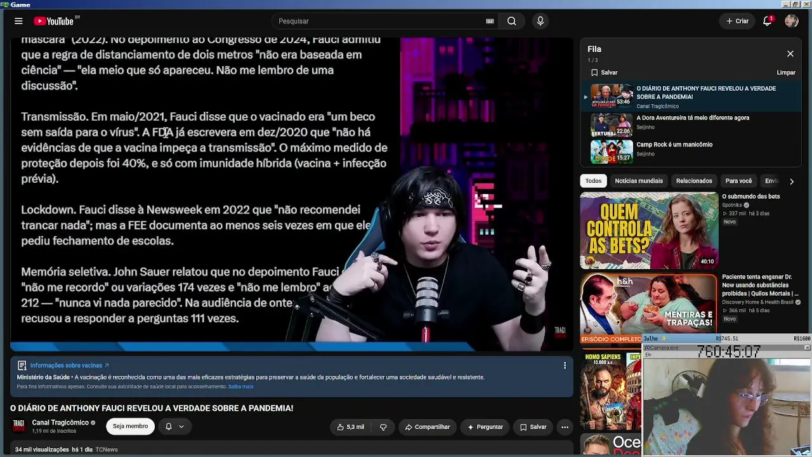Open the account avatar menu

pos(791,21)
